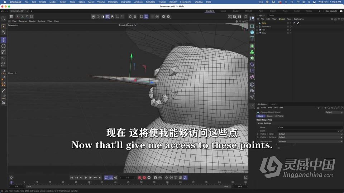Click the Rectangle spline icon in right palette
The height and width of the screenshot is (193, 344).
coord(252,26)
